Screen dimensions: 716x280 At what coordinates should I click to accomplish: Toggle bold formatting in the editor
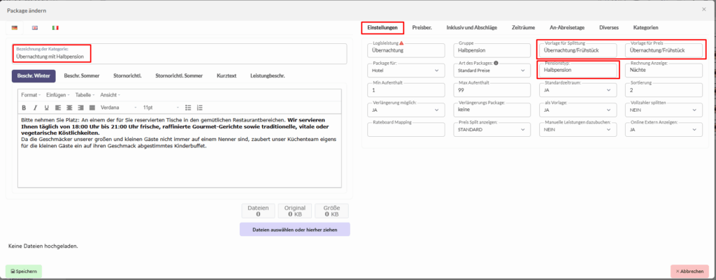pyautogui.click(x=24, y=108)
